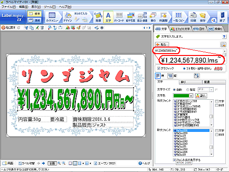The image size is (229, 172).
Task: Open the 絵や写真 picture tool
Action: (x=131, y=17)
